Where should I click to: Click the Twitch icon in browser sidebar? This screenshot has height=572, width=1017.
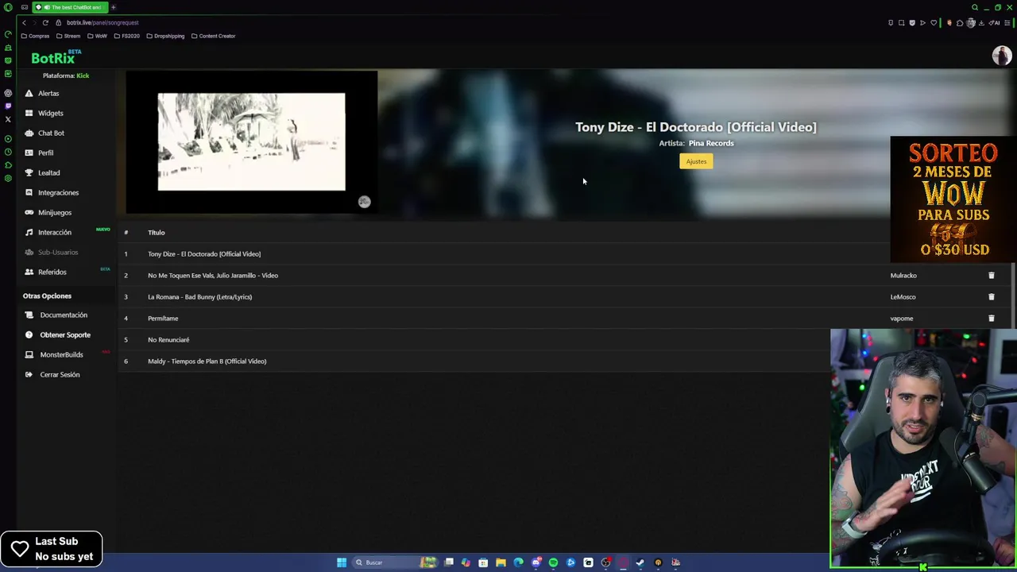(x=8, y=106)
